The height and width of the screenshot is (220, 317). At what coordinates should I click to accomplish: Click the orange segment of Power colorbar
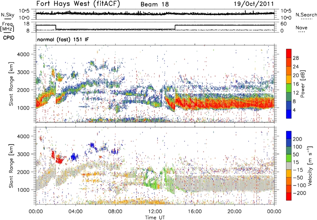pyautogui.click(x=289, y=71)
